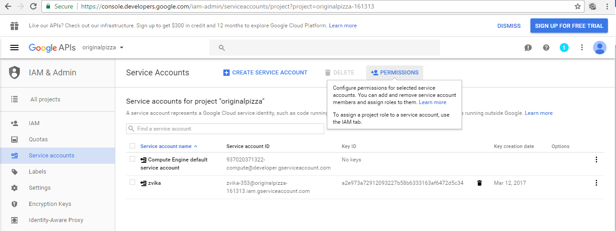
Task: Click the search magnifier icon in the top bar
Action: click(x=222, y=48)
